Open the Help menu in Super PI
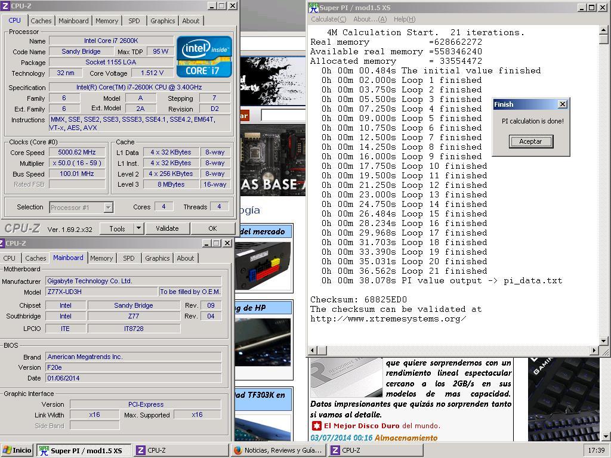Image resolution: width=611 pixels, height=458 pixels. tap(404, 19)
